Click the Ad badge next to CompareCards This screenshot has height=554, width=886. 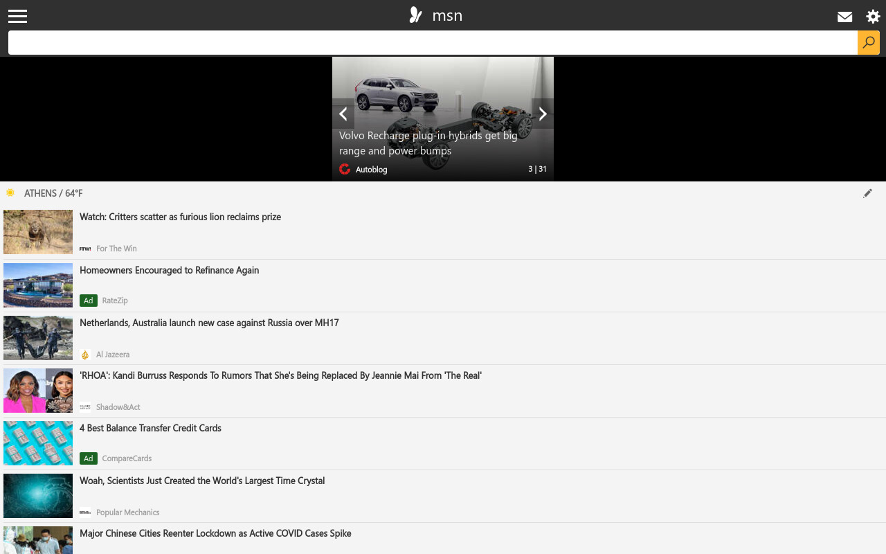[88, 458]
